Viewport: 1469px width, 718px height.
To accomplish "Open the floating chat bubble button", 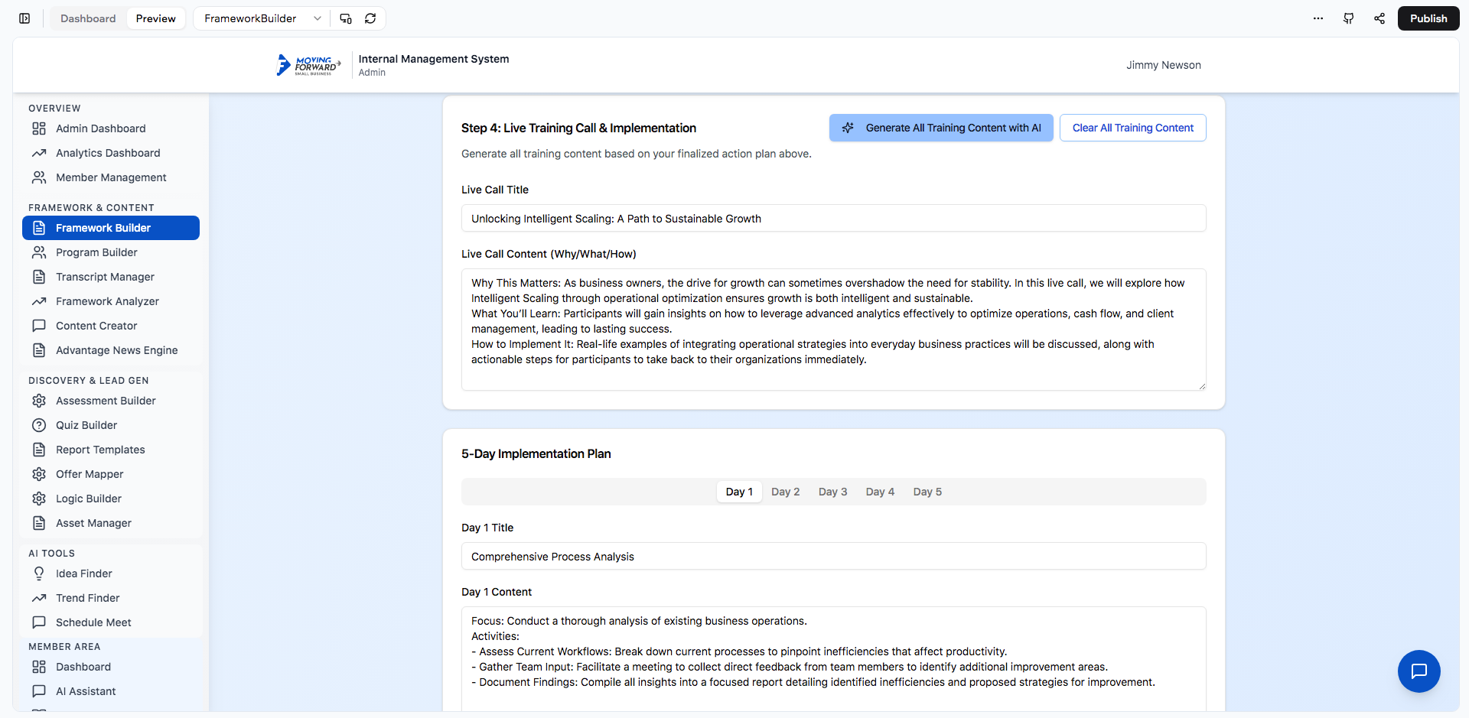I will (1419, 671).
